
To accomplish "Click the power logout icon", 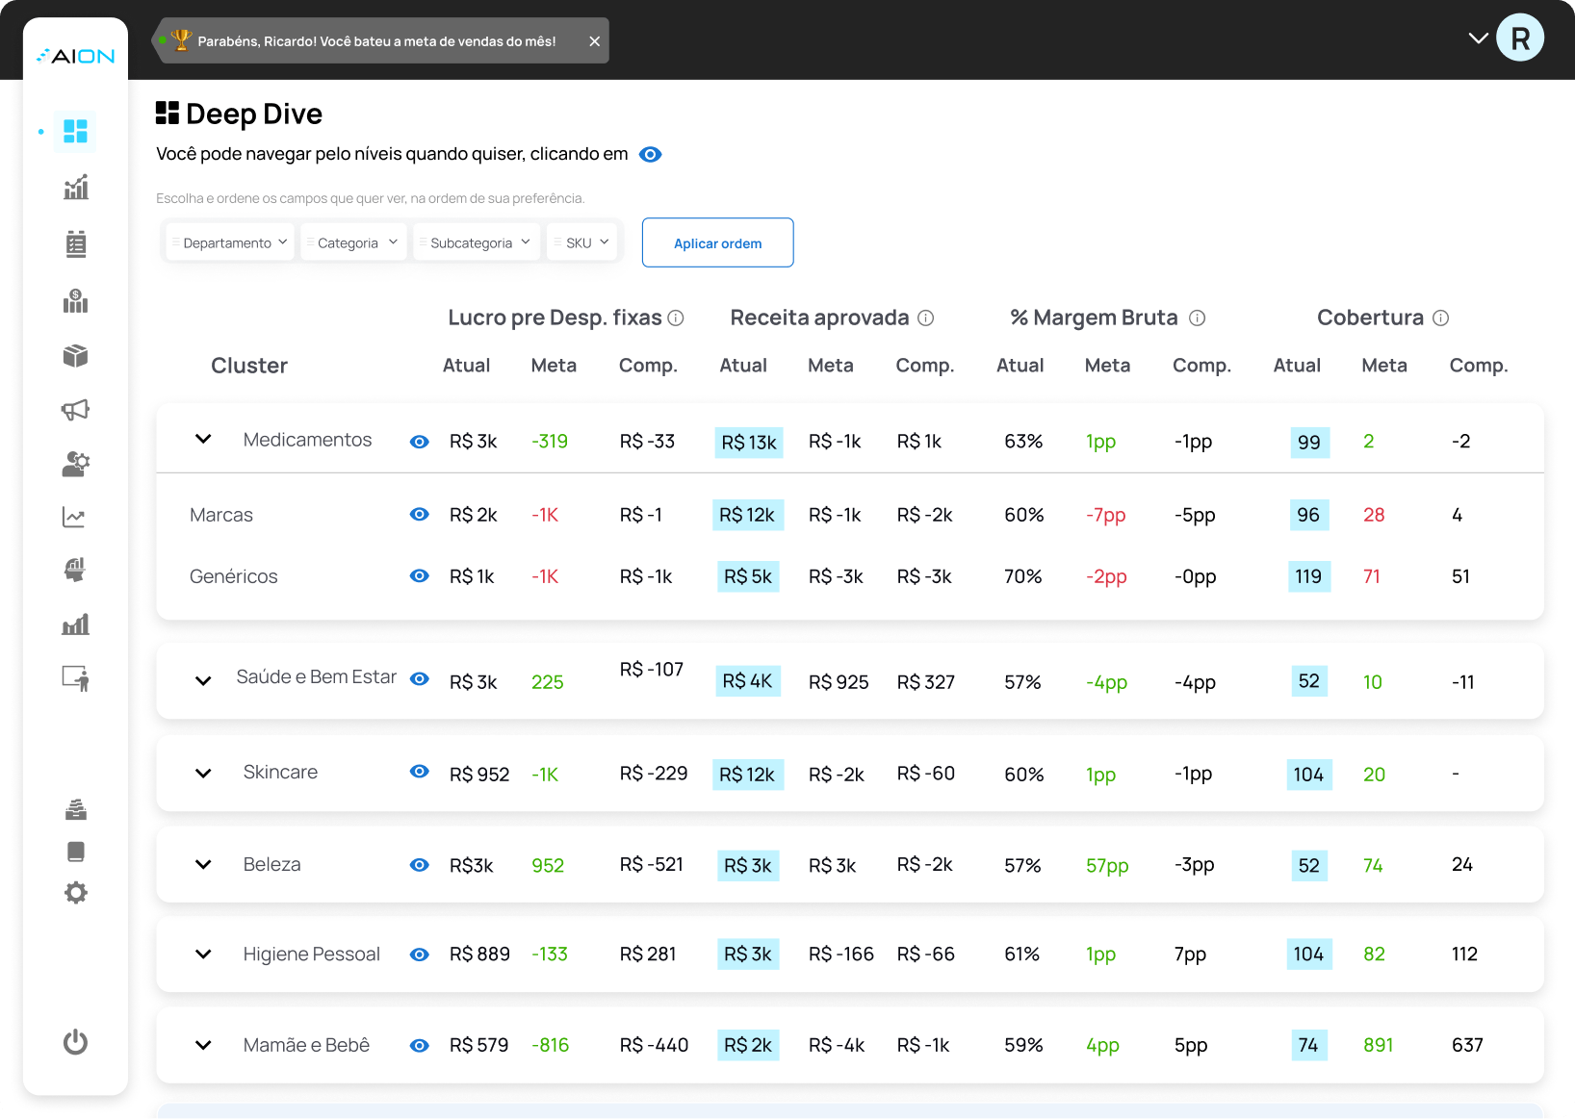I will (x=75, y=1042).
